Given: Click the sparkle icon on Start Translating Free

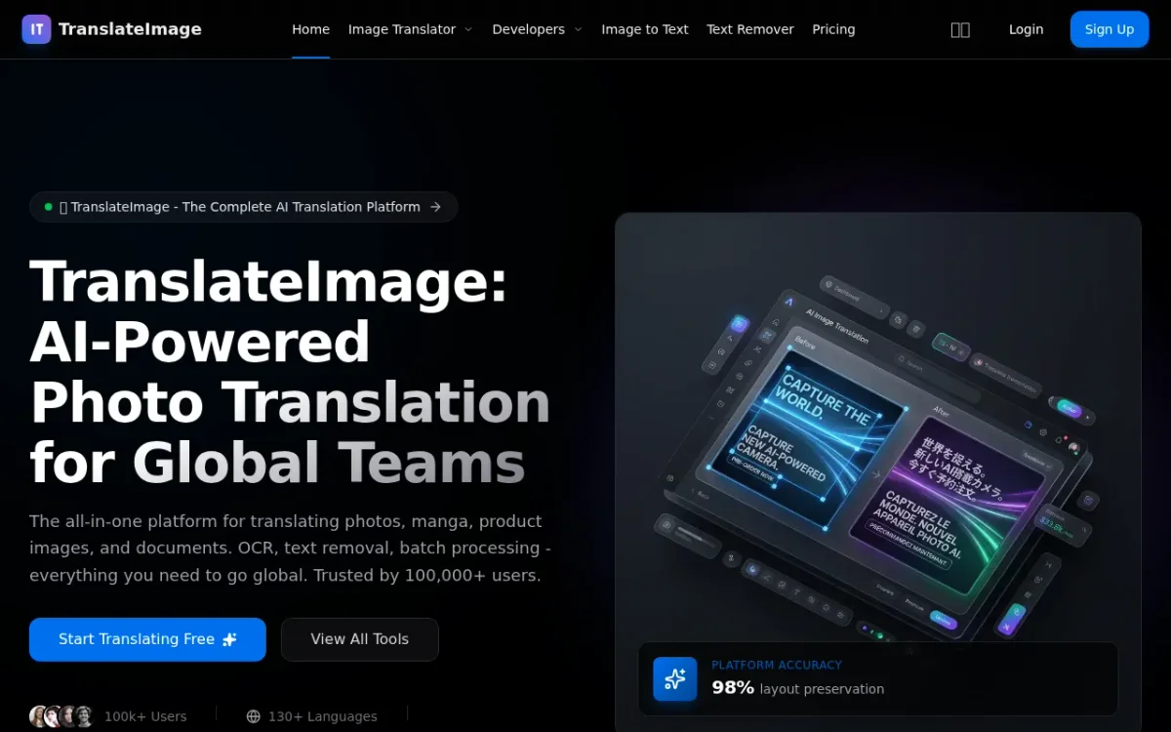Looking at the screenshot, I should point(230,639).
